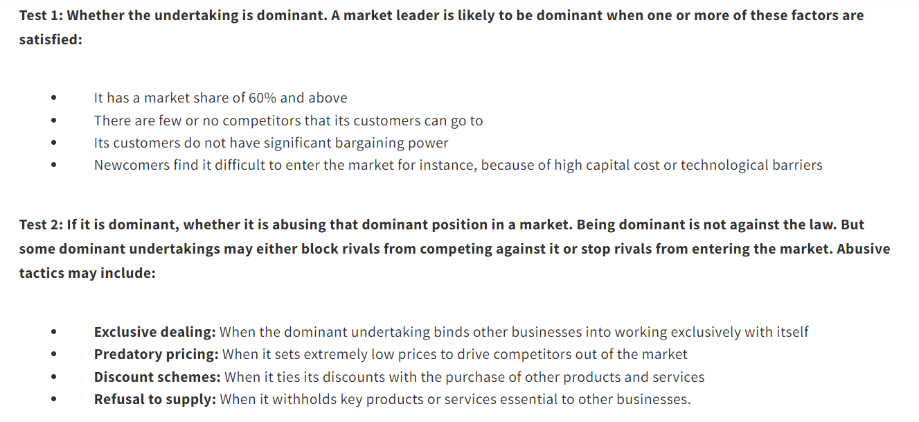
Task: Click the bullet point before 'Refusal to supply'
Action: tap(54, 400)
